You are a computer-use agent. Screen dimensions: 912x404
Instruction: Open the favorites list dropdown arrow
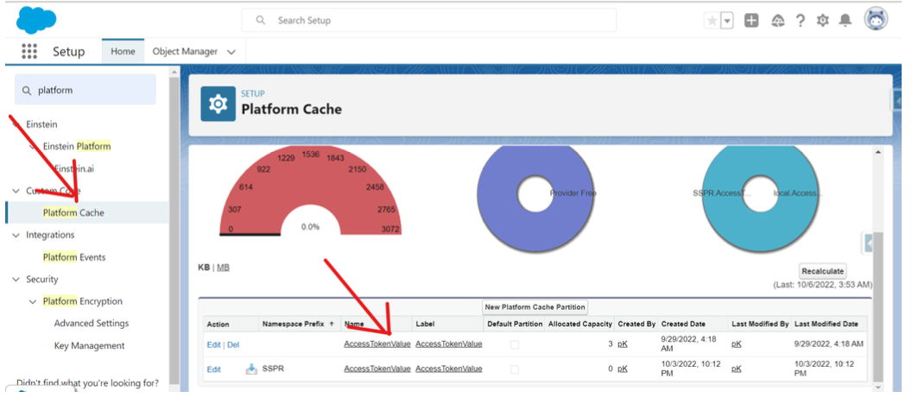(x=727, y=21)
